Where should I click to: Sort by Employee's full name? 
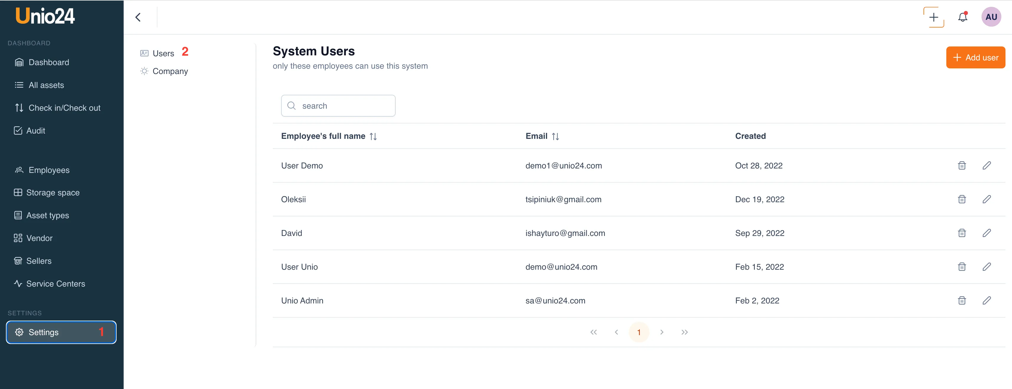[x=373, y=136]
